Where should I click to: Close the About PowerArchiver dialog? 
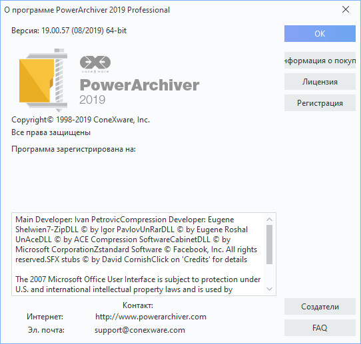(x=346, y=10)
